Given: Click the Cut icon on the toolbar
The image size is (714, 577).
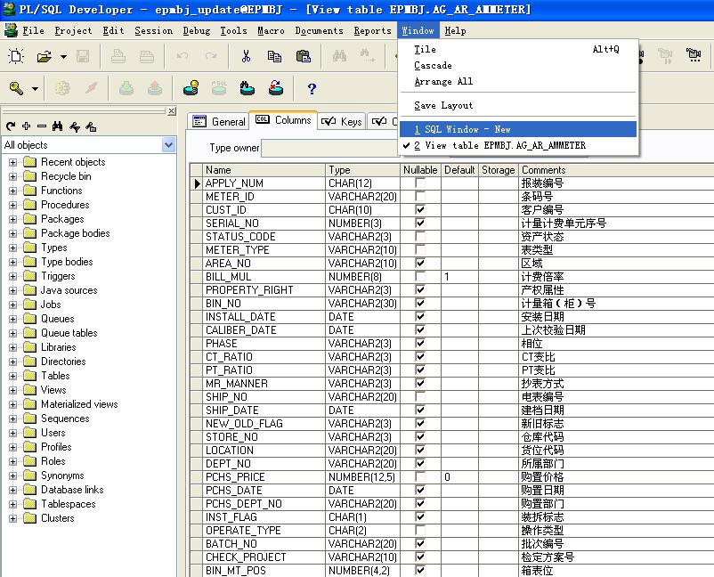Looking at the screenshot, I should pyautogui.click(x=247, y=56).
